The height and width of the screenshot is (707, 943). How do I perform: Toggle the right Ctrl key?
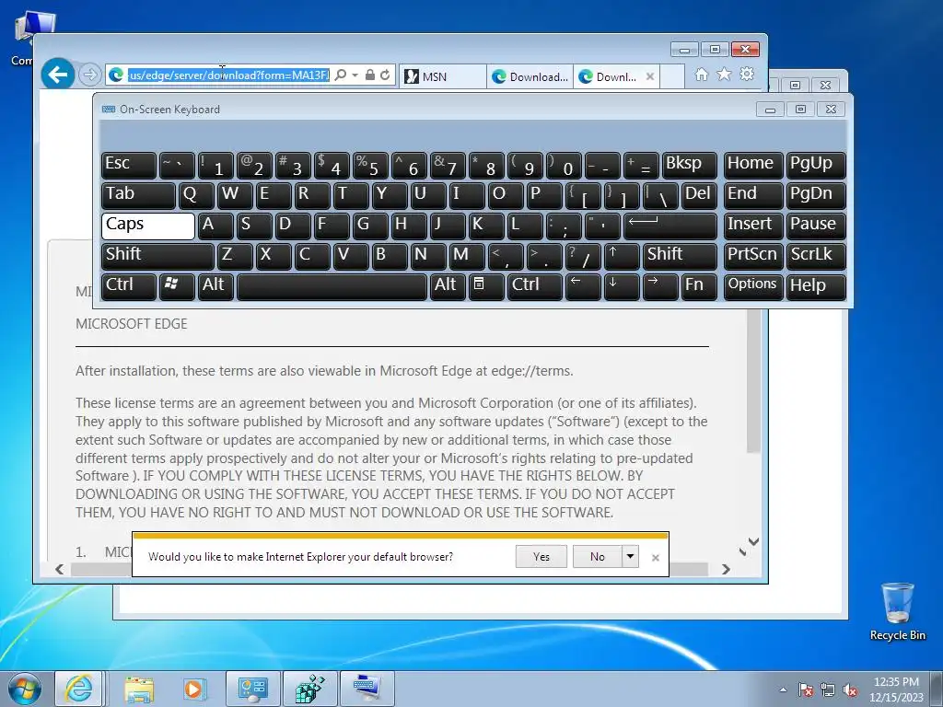535,287
